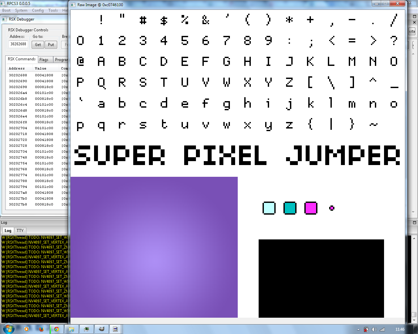Switch to Google Chrome in taskbar
Image resolution: width=418 pixels, height=334 pixels.
(56, 329)
